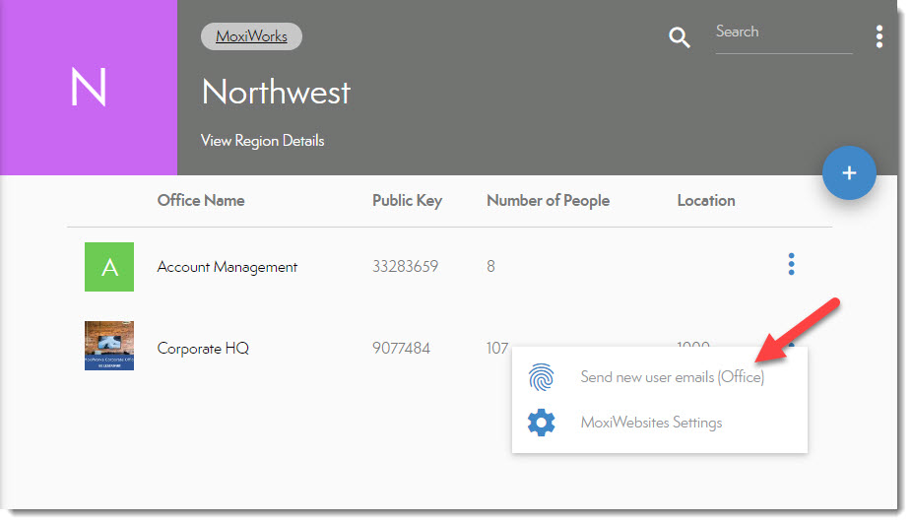Click the purple N region avatar

tap(89, 88)
